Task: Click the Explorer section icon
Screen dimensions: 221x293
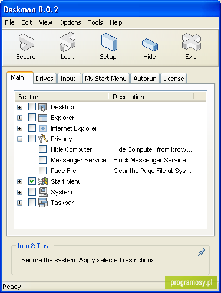Action: coord(42,118)
